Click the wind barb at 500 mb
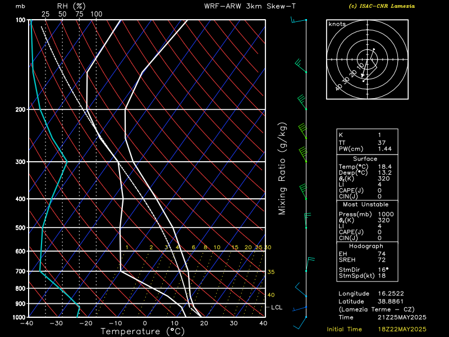Screen dimensions: 449x337 coord(306,220)
